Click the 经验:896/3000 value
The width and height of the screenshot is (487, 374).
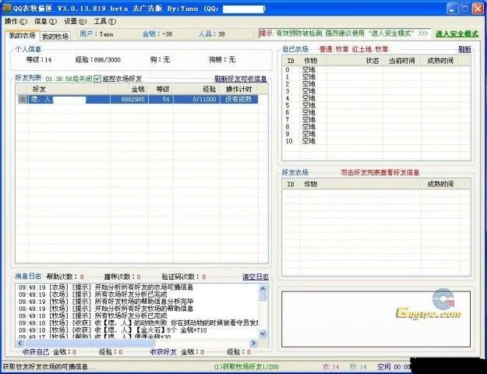98,60
